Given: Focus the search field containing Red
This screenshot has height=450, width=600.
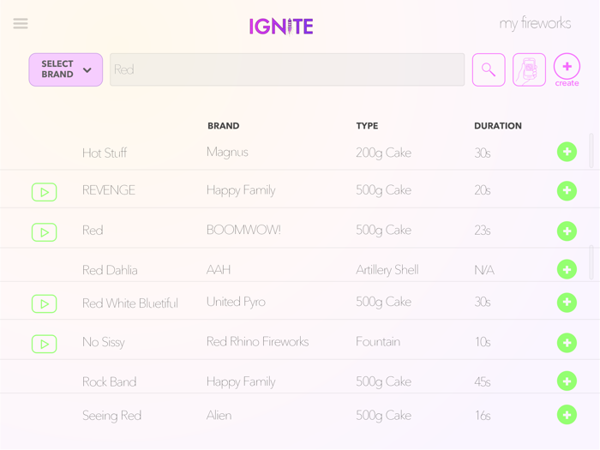Looking at the screenshot, I should [x=287, y=69].
